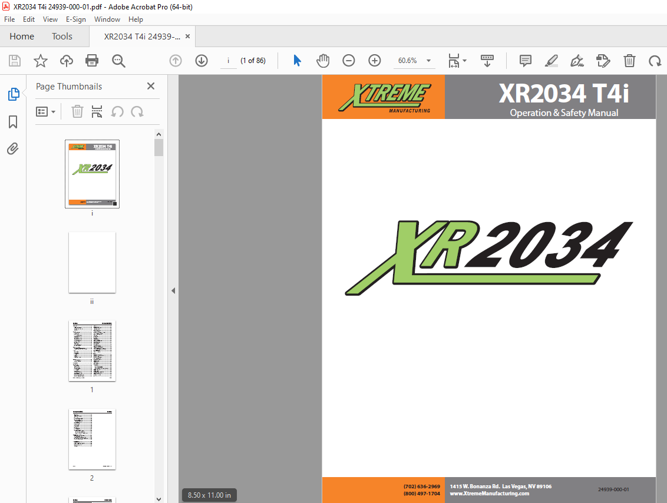Open the Help menu
The height and width of the screenshot is (503, 667).
(136, 19)
